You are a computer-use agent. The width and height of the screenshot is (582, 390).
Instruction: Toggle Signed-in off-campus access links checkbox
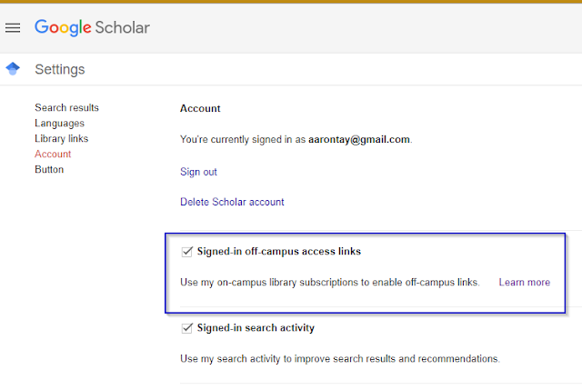[186, 252]
